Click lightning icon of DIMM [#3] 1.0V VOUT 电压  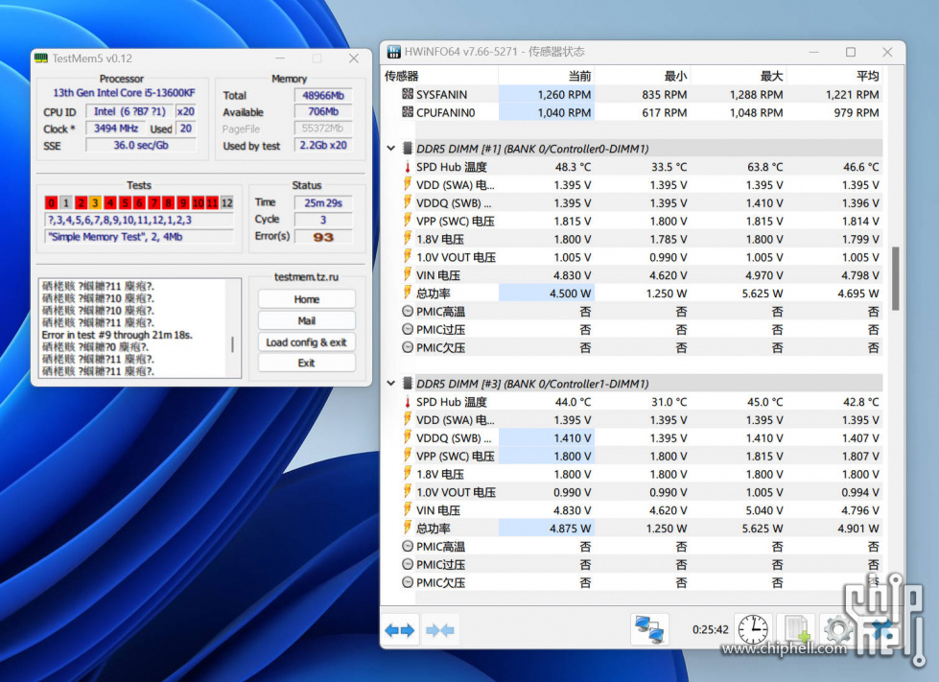[x=408, y=492]
